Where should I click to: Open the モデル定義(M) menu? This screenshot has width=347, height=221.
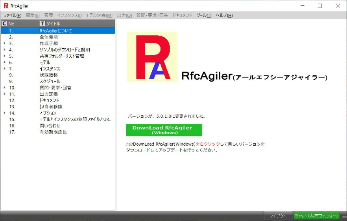[99, 15]
